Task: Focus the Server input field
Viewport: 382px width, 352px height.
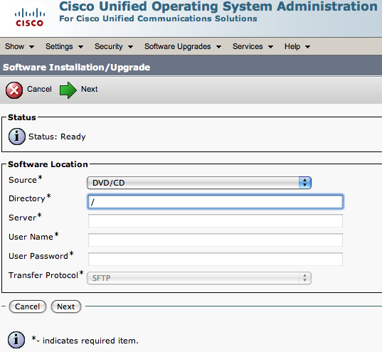Action: 216,220
